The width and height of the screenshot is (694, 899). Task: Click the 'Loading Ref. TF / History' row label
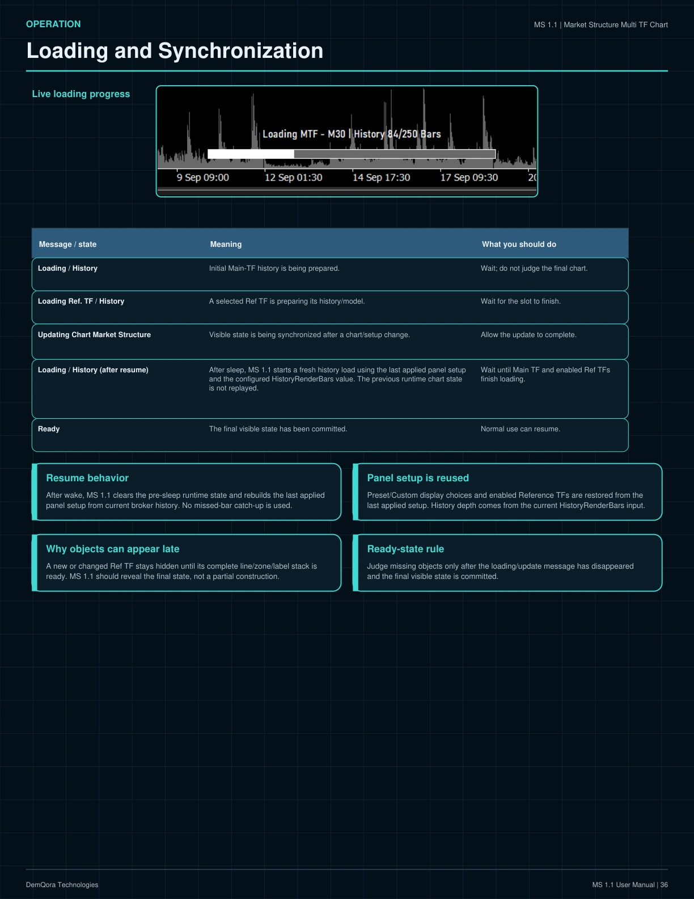(x=81, y=301)
